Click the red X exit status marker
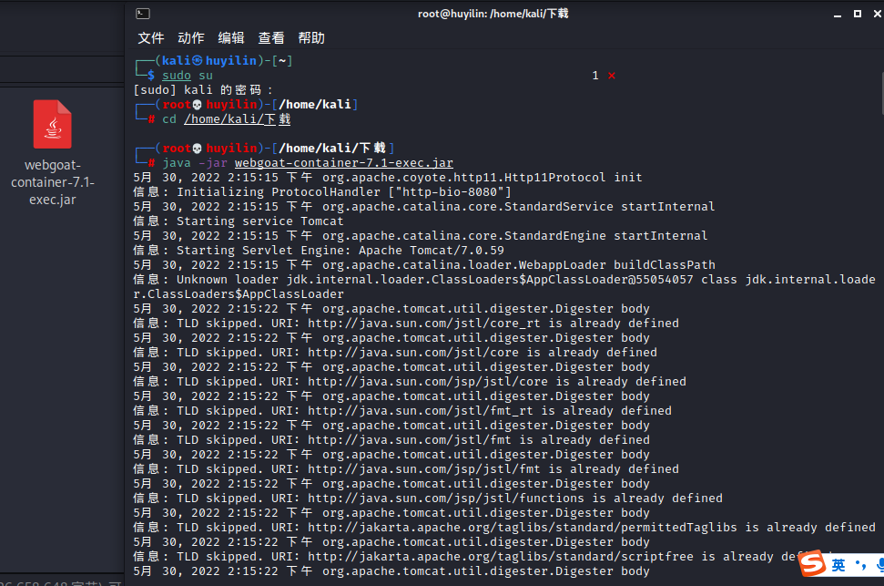 point(612,76)
